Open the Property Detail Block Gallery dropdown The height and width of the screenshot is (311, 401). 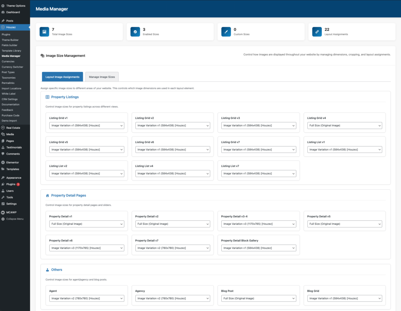258,248
